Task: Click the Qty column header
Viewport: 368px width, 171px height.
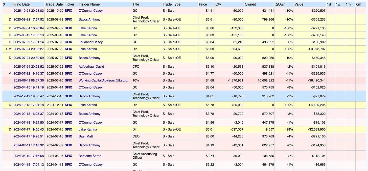Action: point(218,4)
